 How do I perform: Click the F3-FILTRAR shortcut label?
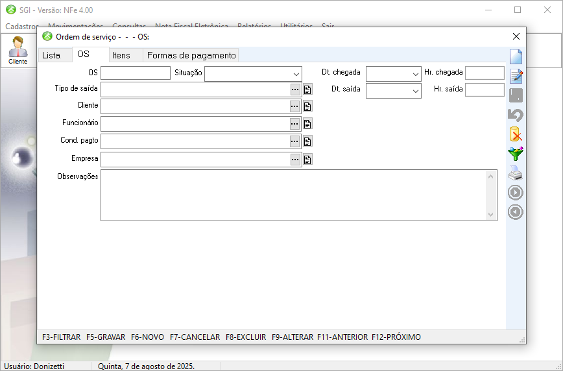point(62,337)
